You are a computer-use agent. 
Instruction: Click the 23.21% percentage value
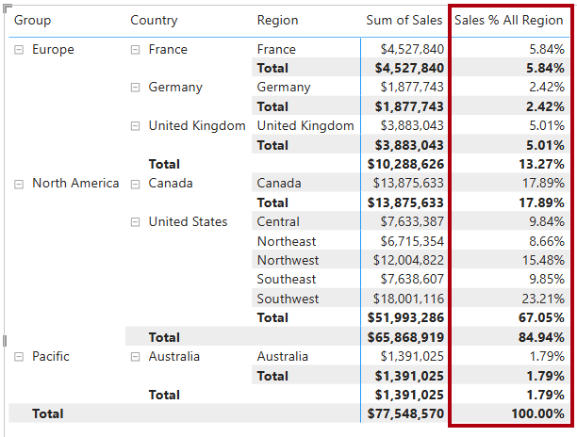(x=543, y=299)
